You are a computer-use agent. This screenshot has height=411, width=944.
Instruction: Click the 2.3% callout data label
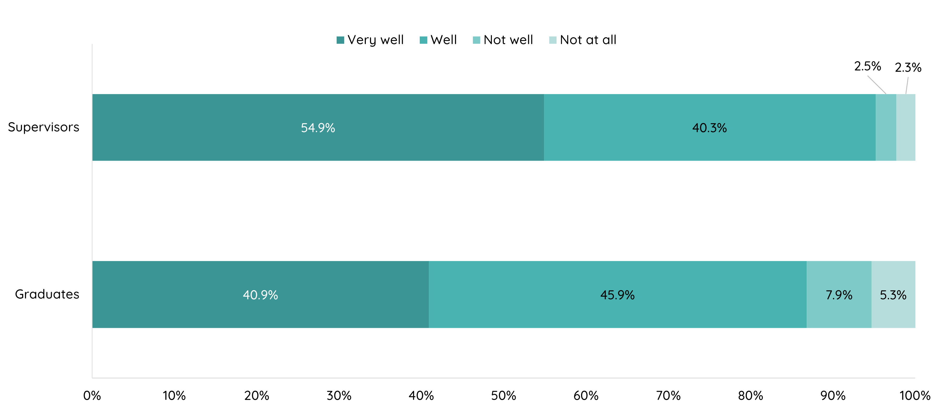[908, 67]
